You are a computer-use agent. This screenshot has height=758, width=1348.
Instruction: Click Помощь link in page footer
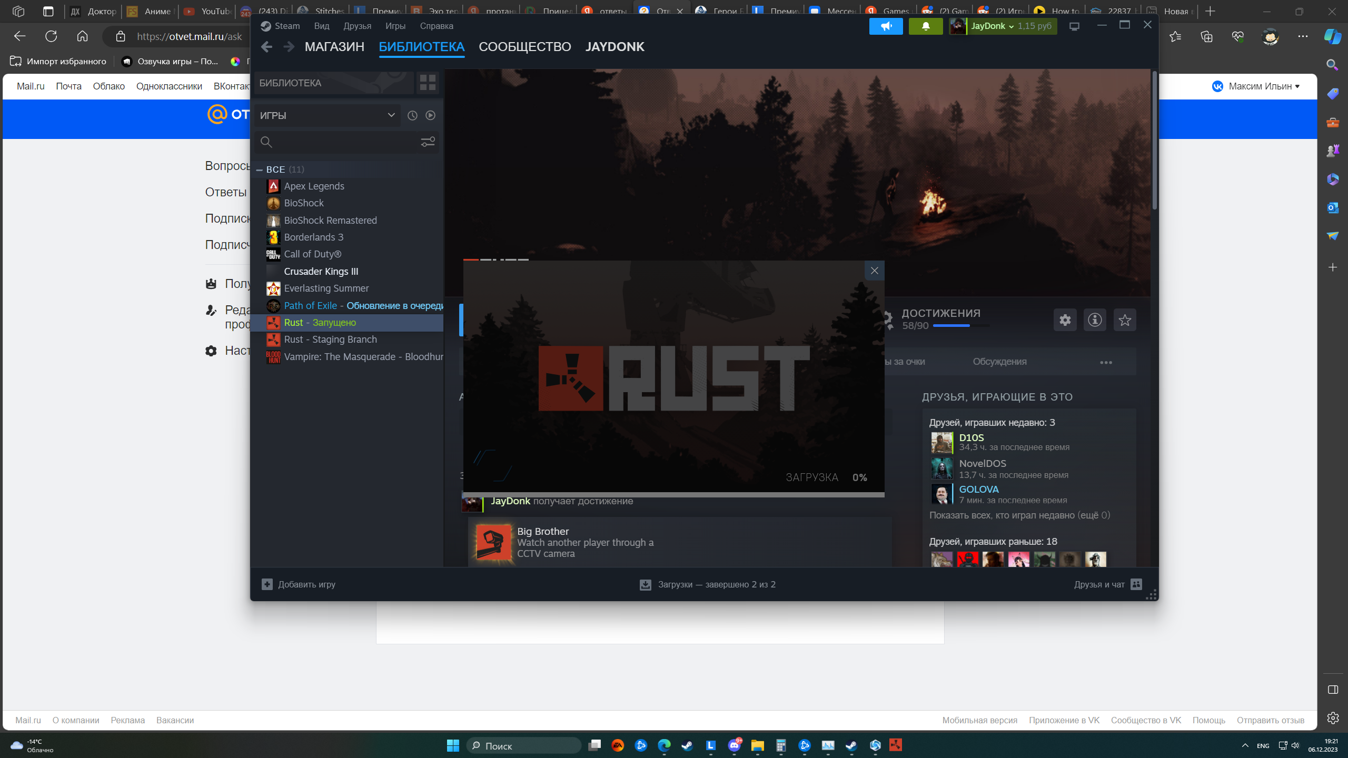[x=1208, y=720]
